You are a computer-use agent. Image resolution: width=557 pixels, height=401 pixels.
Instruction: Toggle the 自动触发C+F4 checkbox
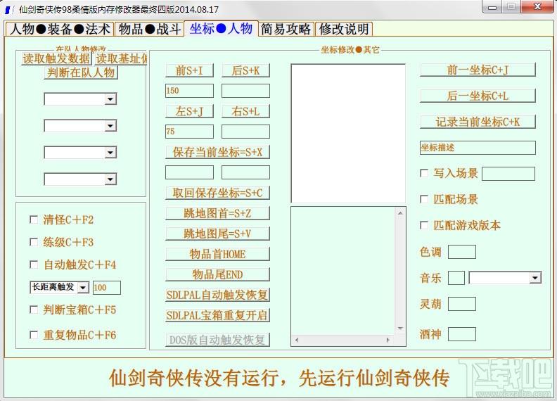34,265
